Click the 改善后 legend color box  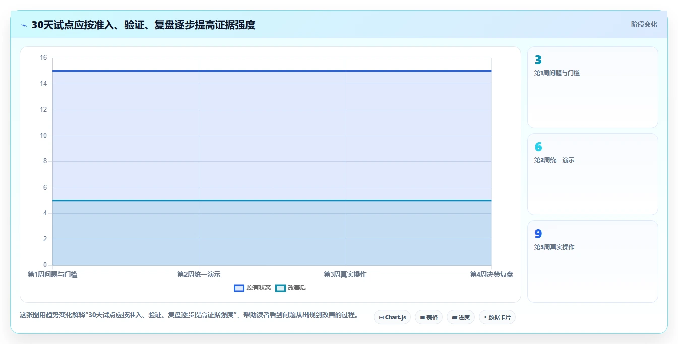(280, 288)
